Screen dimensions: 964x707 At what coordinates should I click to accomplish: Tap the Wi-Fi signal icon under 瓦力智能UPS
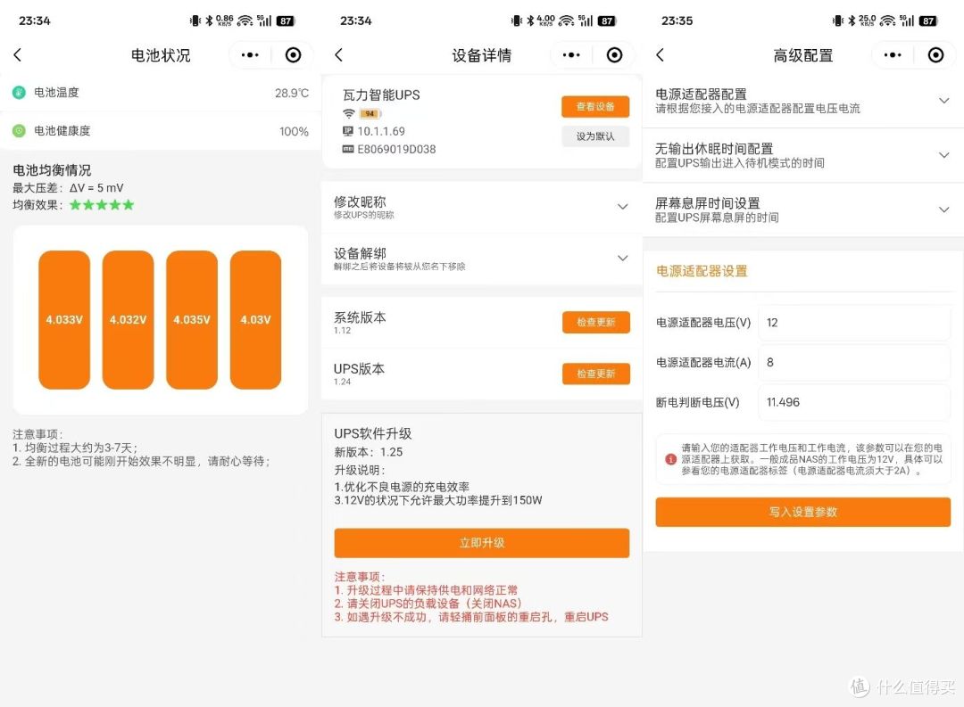tap(349, 113)
